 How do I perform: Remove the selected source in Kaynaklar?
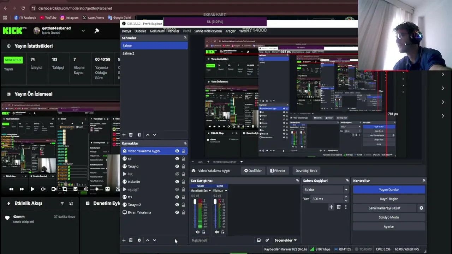coord(131,240)
